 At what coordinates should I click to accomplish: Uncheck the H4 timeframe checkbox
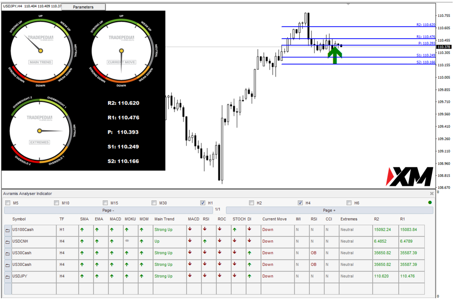300,203
